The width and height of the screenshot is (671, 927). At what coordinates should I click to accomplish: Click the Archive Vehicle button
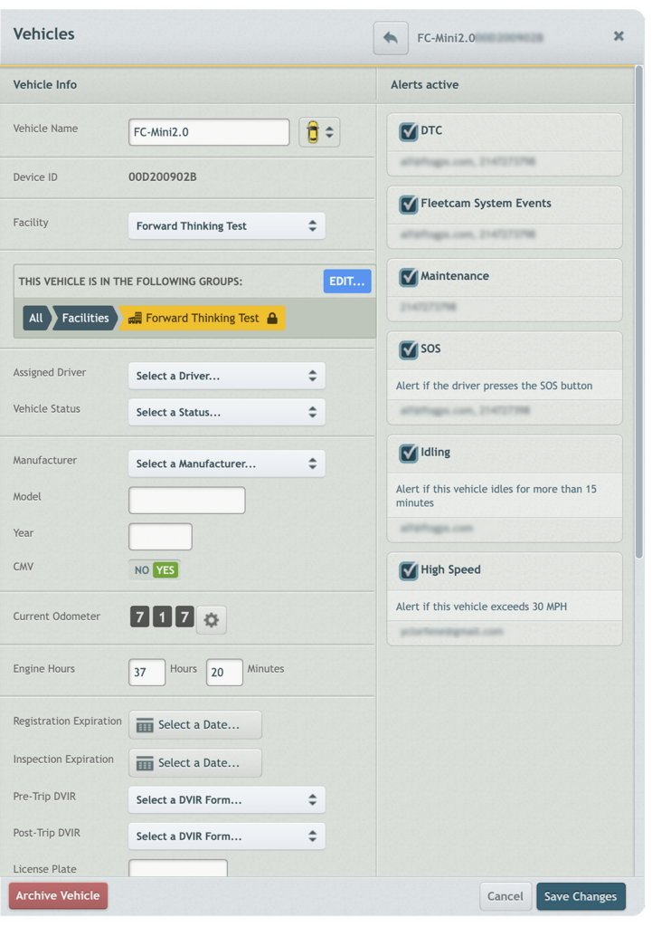[x=58, y=895]
